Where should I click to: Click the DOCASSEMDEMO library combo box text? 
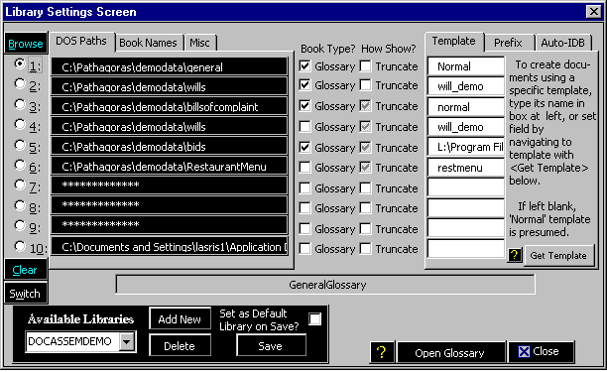pos(72,341)
